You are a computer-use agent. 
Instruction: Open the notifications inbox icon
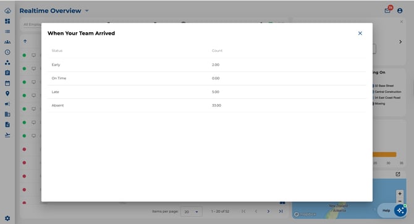click(387, 11)
